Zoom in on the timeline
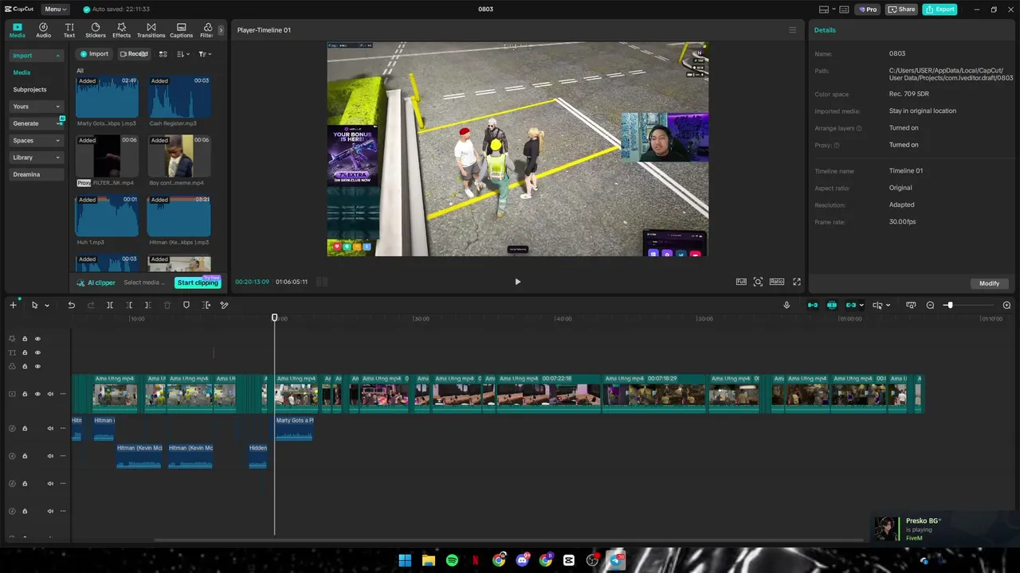Viewport: 1020px width, 573px height. click(x=1006, y=305)
